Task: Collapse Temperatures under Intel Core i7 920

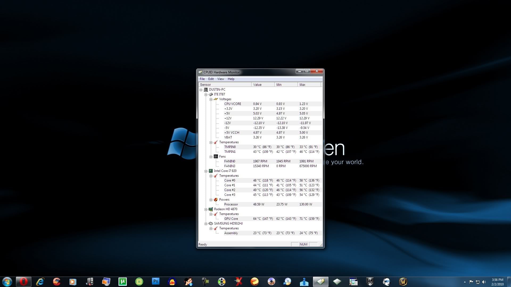Action: [211, 176]
